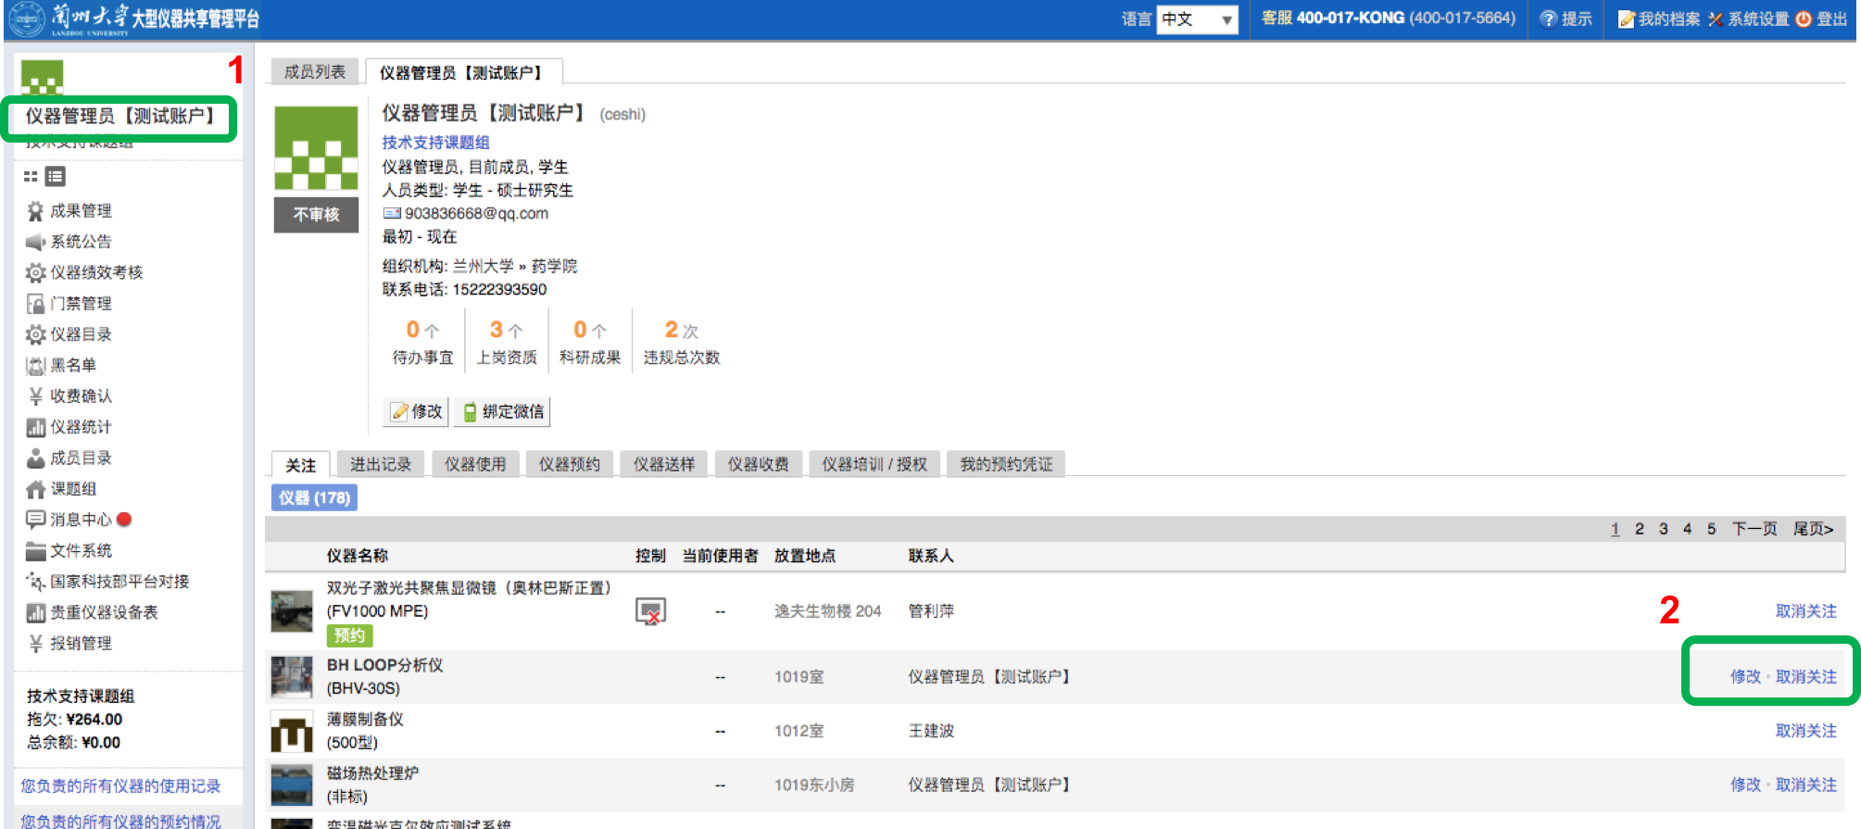This screenshot has height=829, width=1861.
Task: Click the 仪器统计 chart icon
Action: click(35, 427)
